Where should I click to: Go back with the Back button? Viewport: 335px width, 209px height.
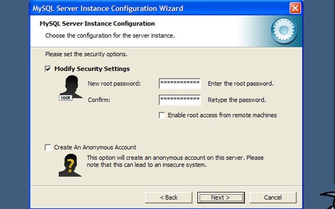(x=169, y=197)
